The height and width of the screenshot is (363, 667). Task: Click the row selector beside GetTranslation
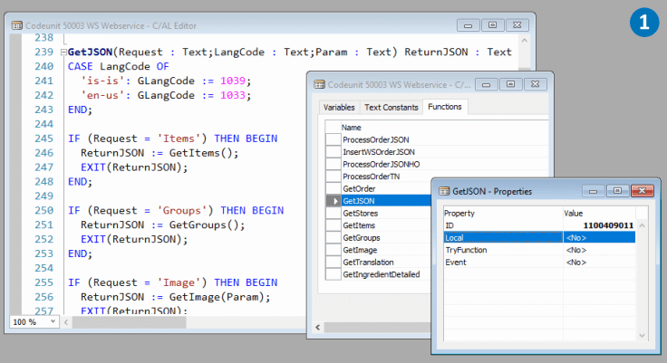333,263
